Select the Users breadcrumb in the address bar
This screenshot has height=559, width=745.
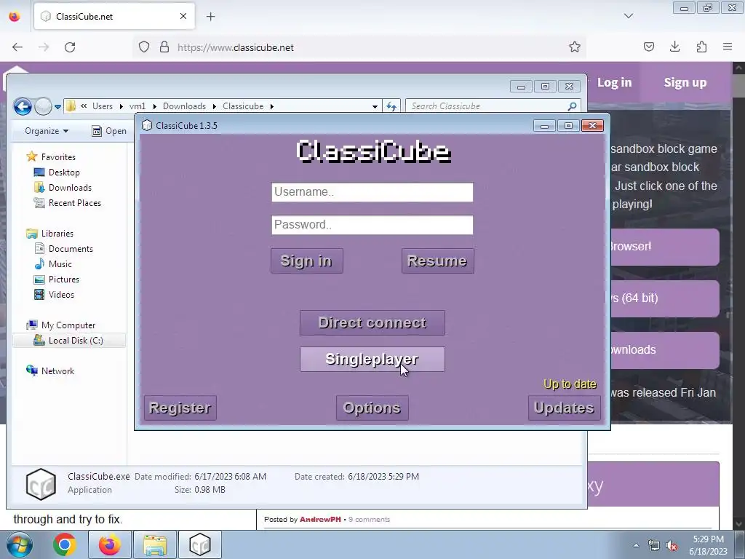pyautogui.click(x=103, y=106)
